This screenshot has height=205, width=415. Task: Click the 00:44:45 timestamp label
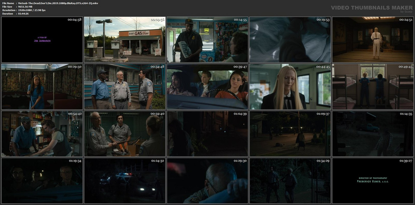click(323, 67)
